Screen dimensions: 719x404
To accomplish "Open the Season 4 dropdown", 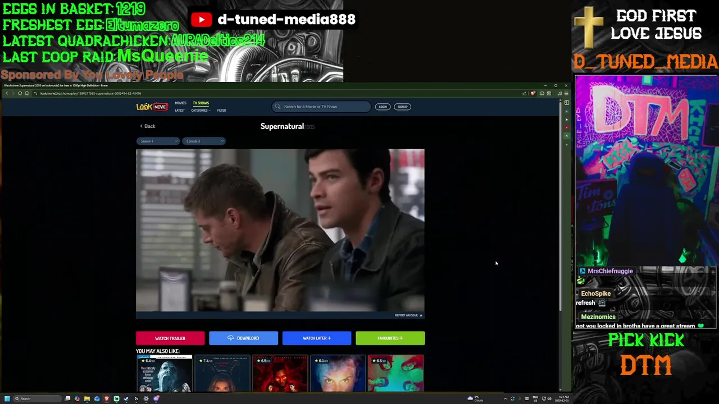I will [157, 141].
